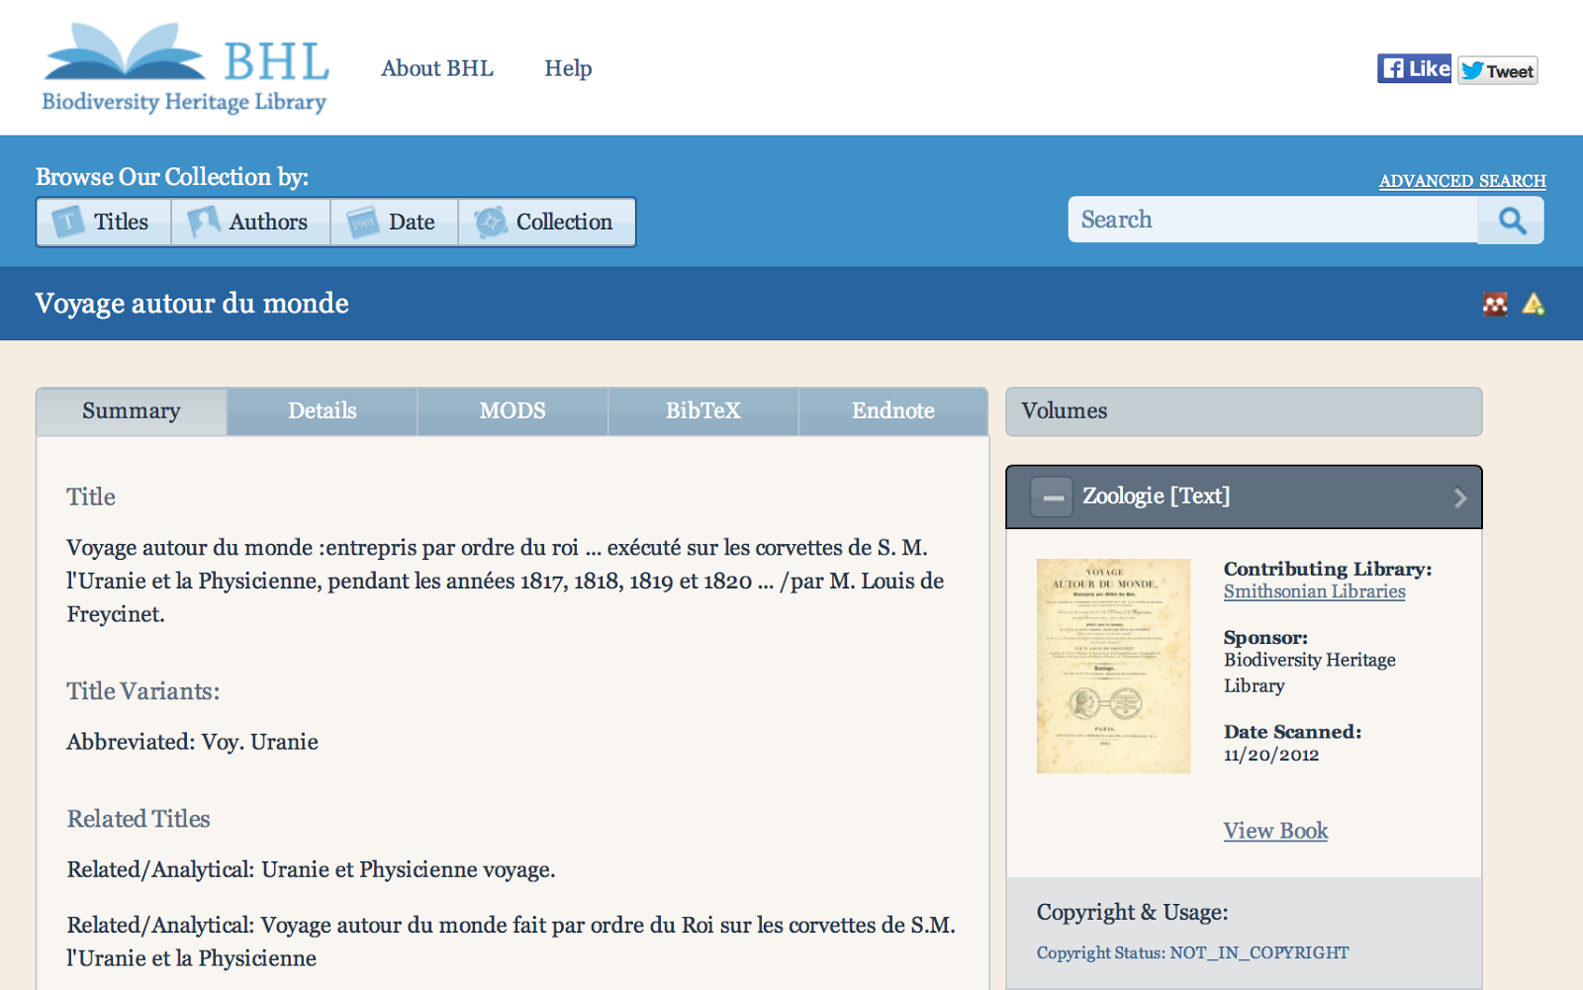Open the MODS tab

pos(512,411)
